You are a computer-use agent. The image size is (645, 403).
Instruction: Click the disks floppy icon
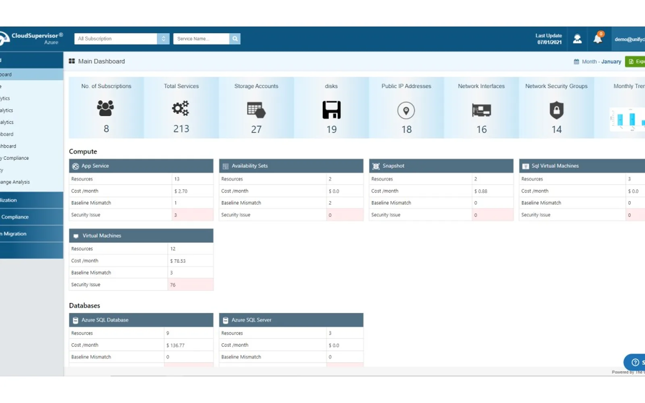coord(331,110)
